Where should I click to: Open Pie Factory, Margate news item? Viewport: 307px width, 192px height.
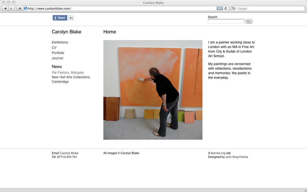click(x=67, y=72)
